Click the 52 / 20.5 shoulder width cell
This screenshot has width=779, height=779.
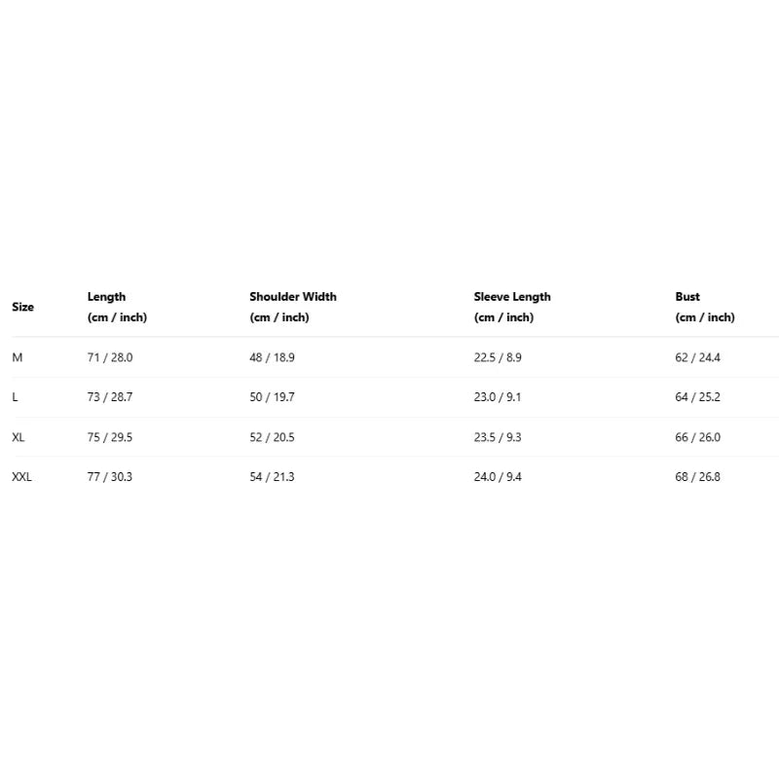272,437
